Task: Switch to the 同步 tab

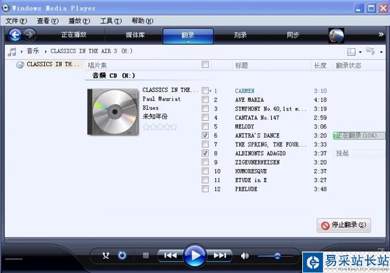Action: (292, 35)
